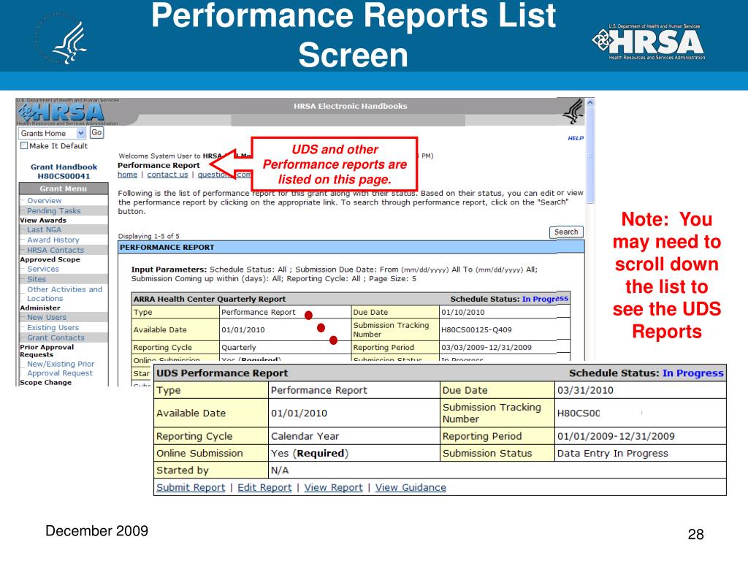
Task: Click Displaying 1-5 of 5 text
Action: pyautogui.click(x=149, y=236)
